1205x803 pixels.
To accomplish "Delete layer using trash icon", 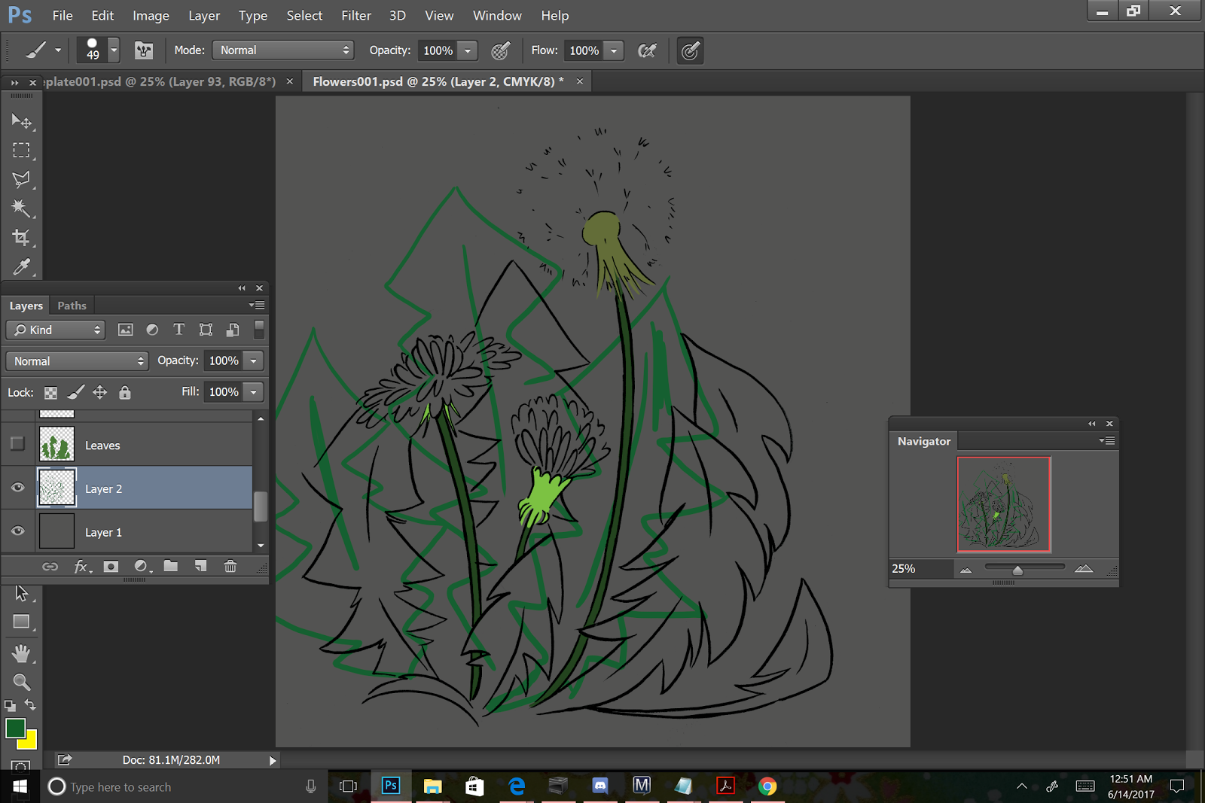I will click(230, 566).
